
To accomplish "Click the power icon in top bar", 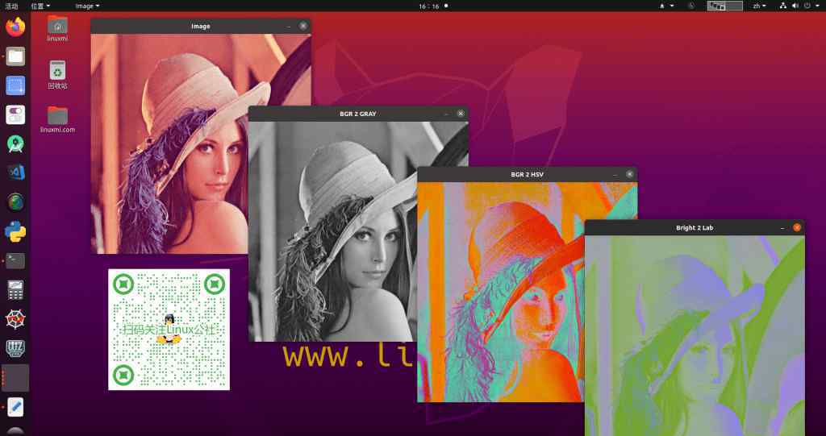I will pos(807,6).
